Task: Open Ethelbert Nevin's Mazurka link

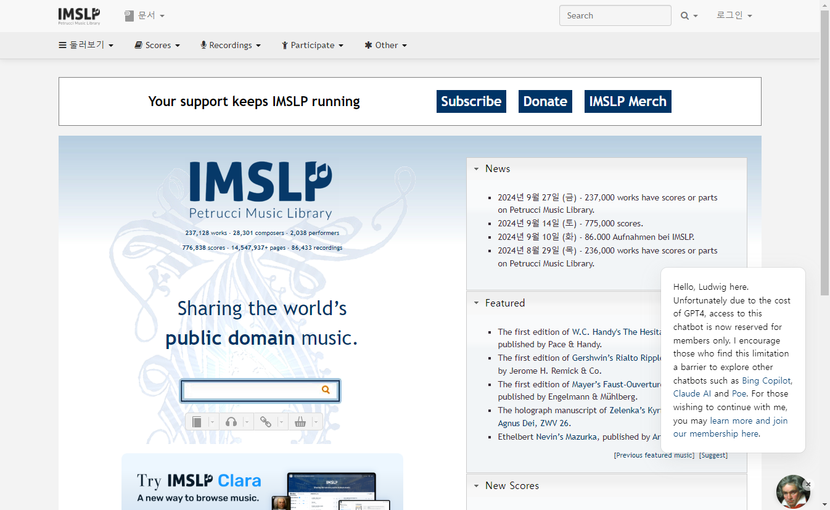Action: pyautogui.click(x=548, y=437)
